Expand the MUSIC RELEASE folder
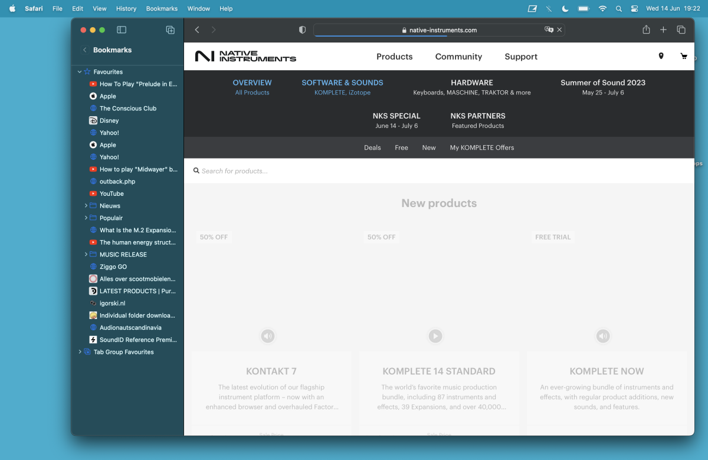The height and width of the screenshot is (460, 708). 86,254
